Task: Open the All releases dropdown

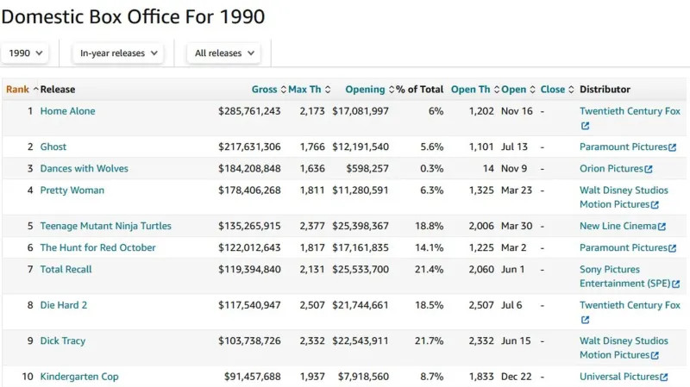Action: (223, 53)
